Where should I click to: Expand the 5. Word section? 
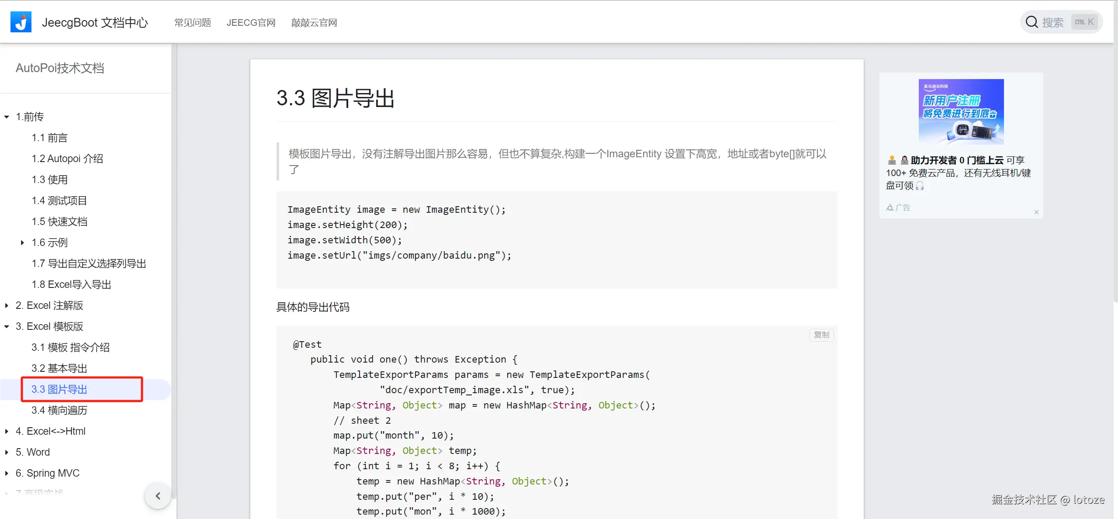7,452
